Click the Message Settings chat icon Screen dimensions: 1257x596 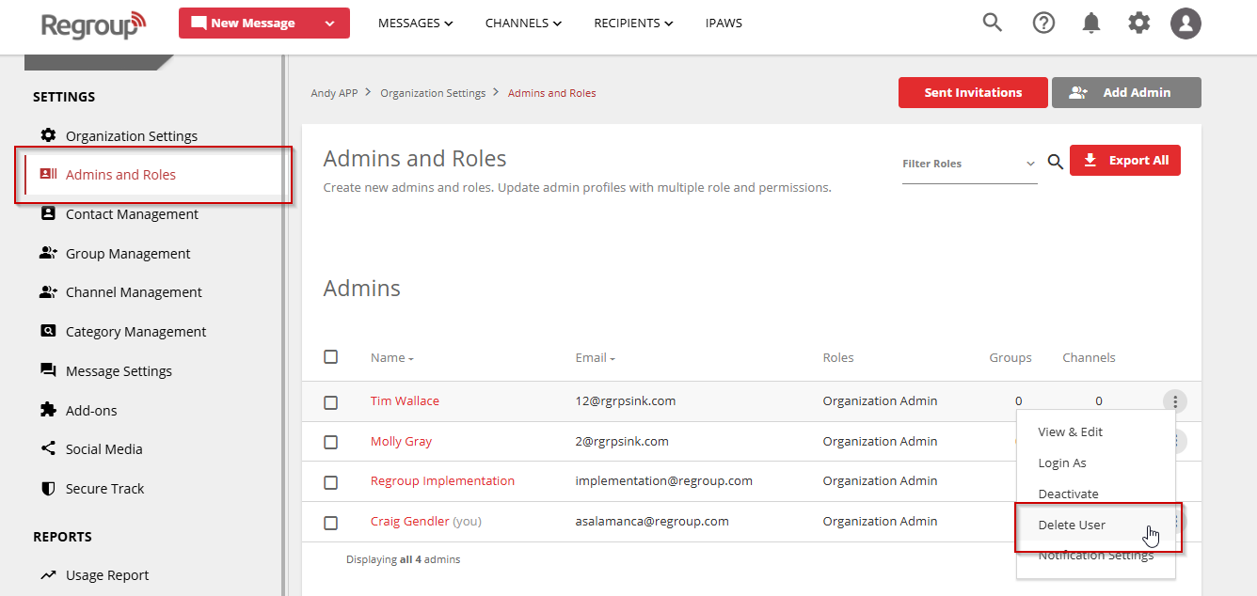pyautogui.click(x=48, y=370)
